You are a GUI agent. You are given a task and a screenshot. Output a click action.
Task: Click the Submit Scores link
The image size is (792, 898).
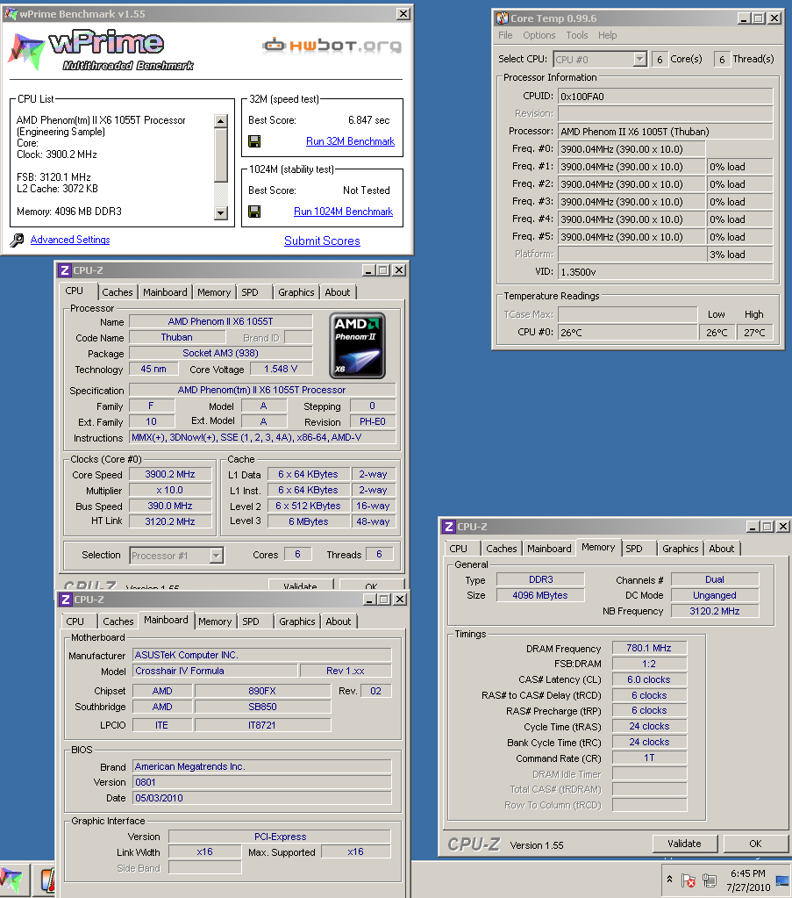[322, 241]
